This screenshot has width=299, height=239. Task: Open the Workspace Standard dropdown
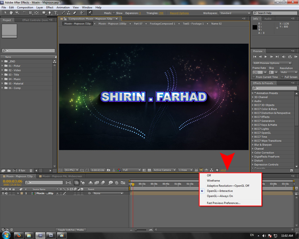pos(235,13)
